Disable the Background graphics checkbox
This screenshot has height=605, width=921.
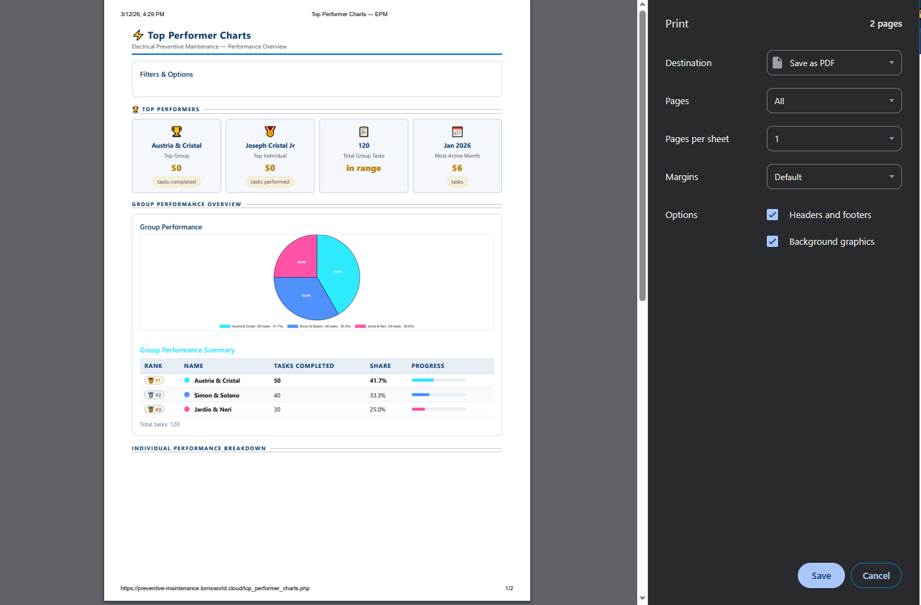772,241
